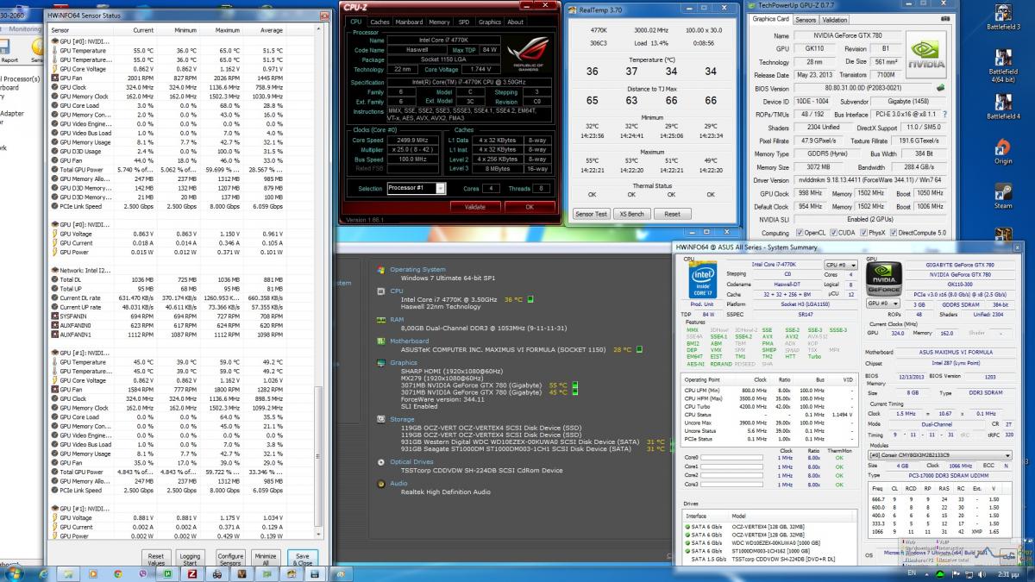This screenshot has width=1035, height=582.
Task: Switch to the Sensors tab in GPU-Z
Action: [x=806, y=19]
